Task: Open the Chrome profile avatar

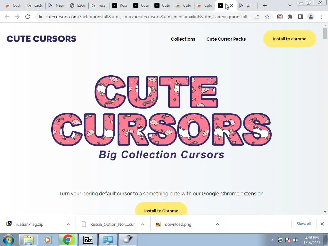Action: (x=311, y=17)
